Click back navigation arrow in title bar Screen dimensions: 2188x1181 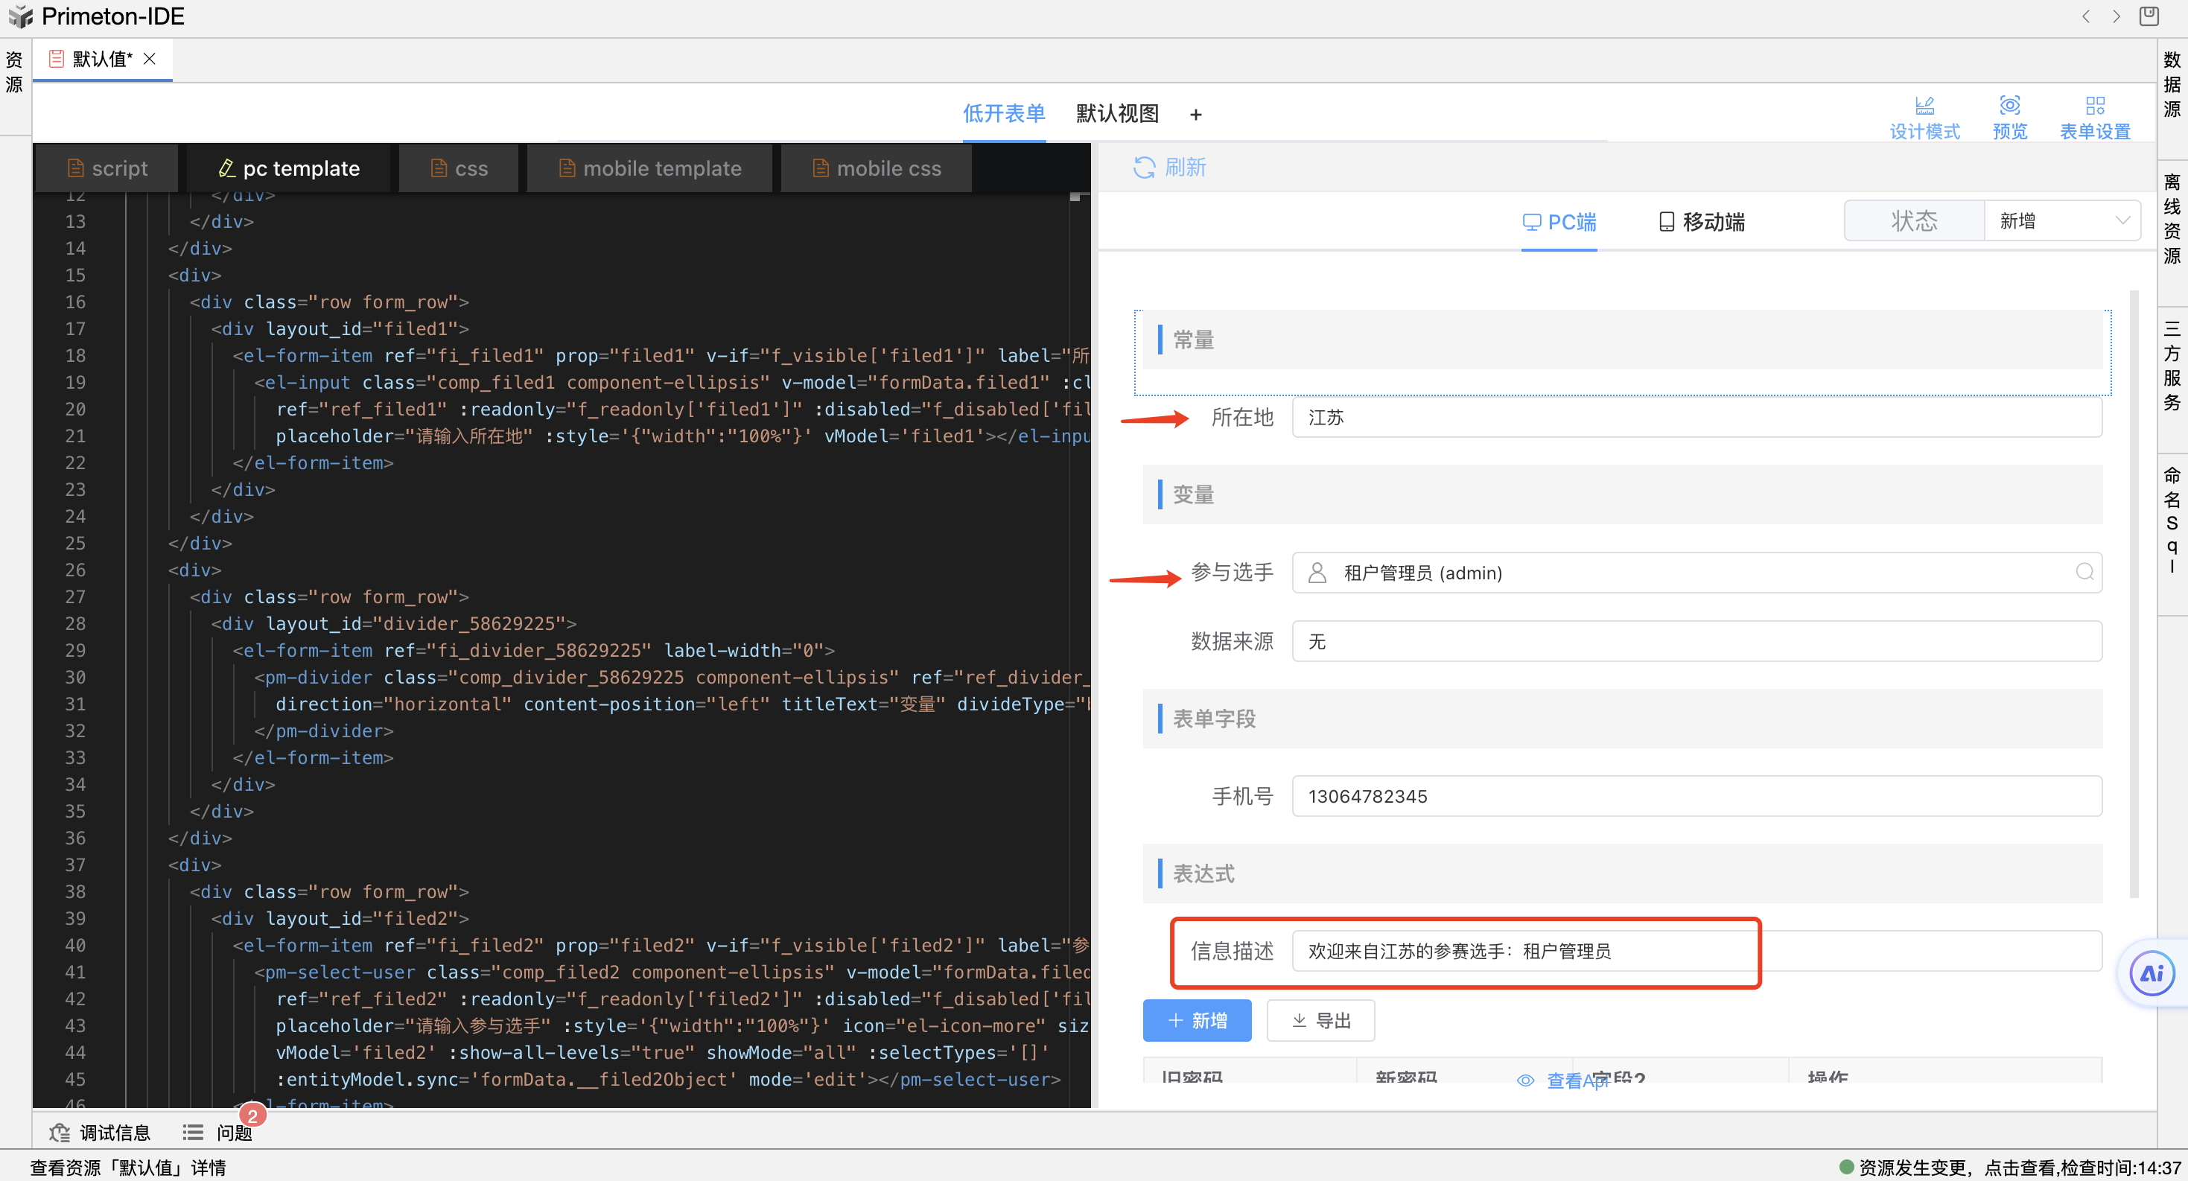click(2086, 16)
